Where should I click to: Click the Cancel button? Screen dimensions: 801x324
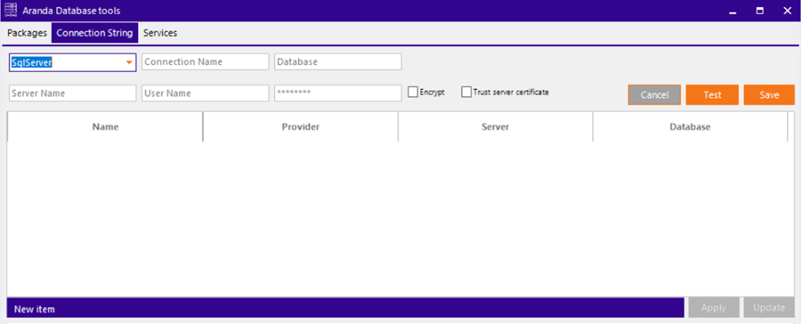[654, 95]
